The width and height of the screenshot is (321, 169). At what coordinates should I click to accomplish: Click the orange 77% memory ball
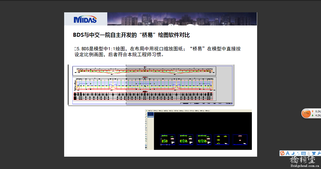(306, 113)
